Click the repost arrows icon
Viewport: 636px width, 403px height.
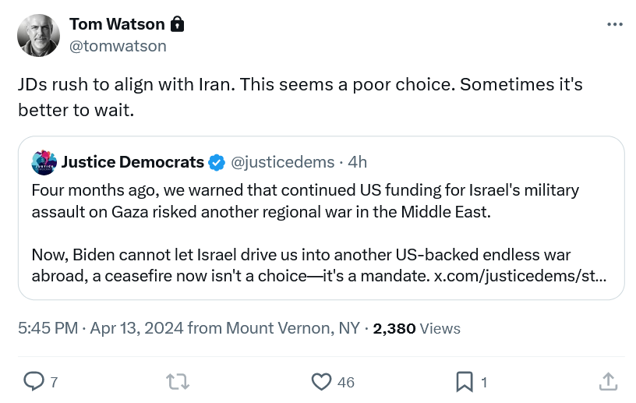pyautogui.click(x=177, y=381)
